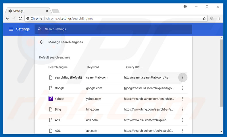Click the Keyword column header
The image size is (227, 137).
coord(93,67)
